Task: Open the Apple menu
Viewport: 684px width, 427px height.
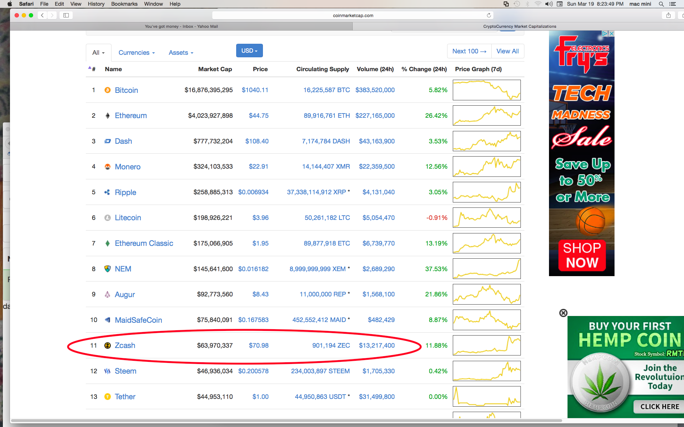Action: (x=10, y=4)
